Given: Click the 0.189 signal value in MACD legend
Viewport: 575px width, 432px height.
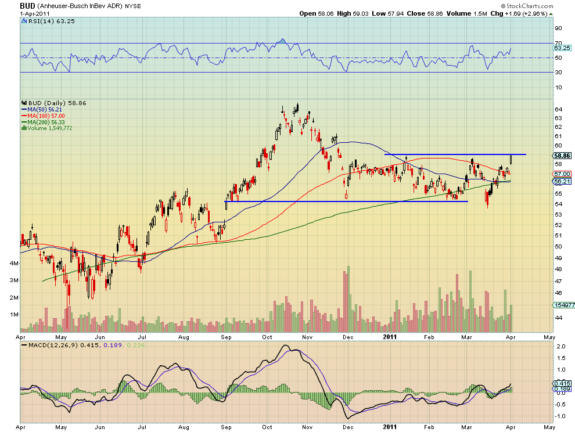Looking at the screenshot, I should click(113, 345).
